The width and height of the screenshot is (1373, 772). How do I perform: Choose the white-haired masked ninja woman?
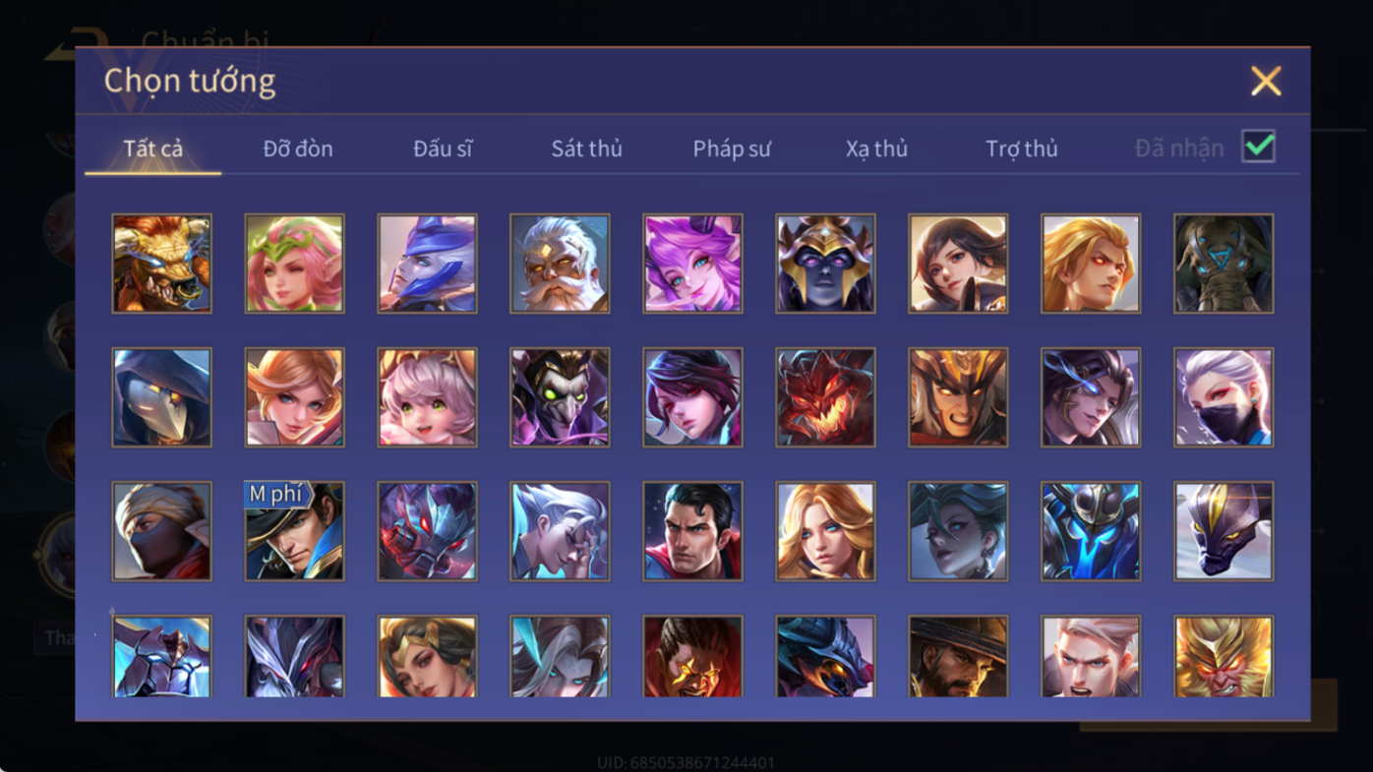click(x=1224, y=397)
